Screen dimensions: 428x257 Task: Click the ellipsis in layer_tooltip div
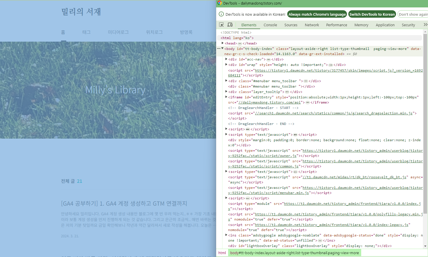pos(287,92)
